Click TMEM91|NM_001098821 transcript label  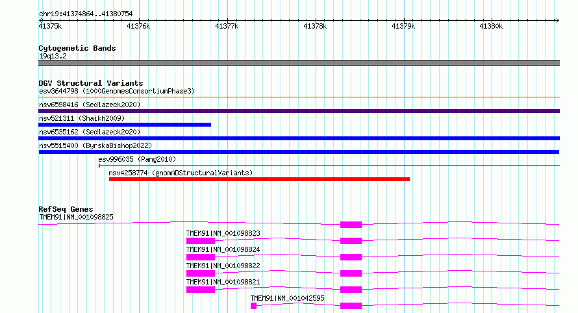(223, 282)
